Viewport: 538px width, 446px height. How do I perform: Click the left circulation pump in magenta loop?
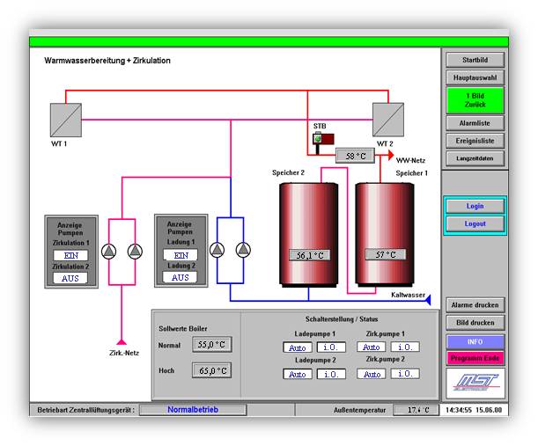pyautogui.click(x=108, y=252)
